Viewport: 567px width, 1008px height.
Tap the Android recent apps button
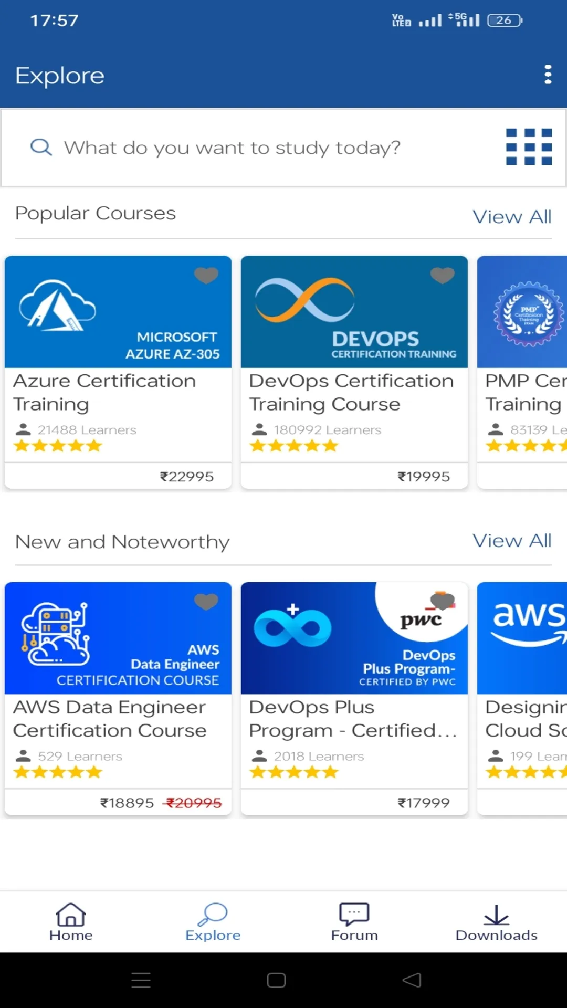coord(141,980)
